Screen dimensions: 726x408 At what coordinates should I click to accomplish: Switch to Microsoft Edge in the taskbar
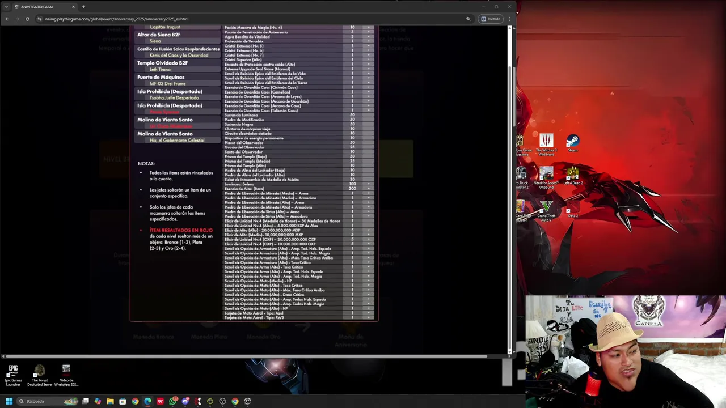coord(147,401)
